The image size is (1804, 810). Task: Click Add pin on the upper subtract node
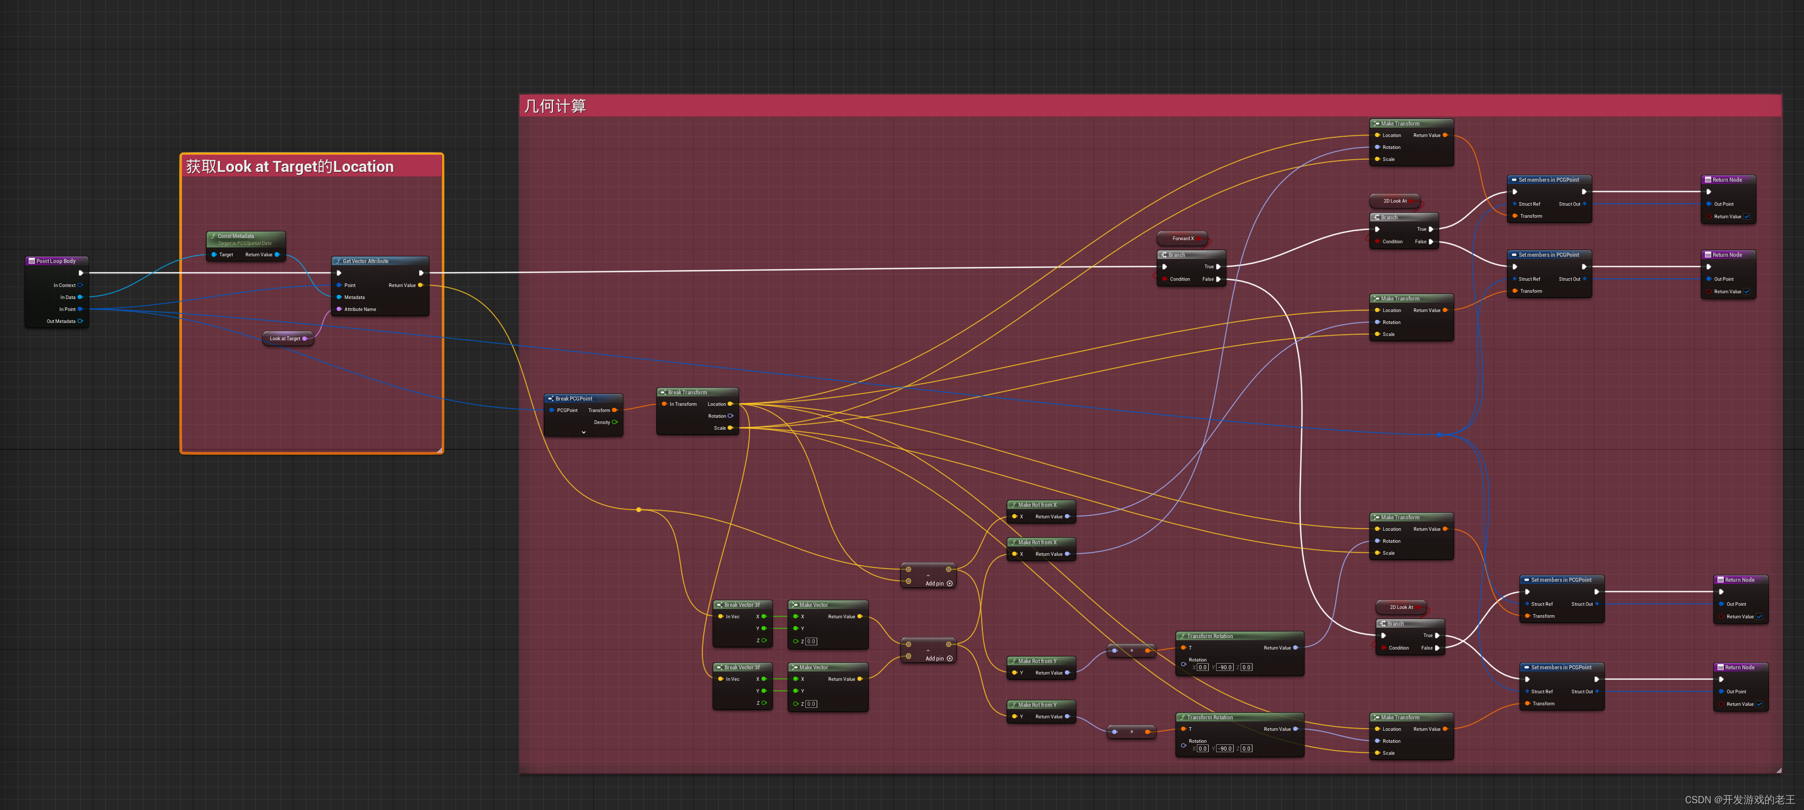939,583
